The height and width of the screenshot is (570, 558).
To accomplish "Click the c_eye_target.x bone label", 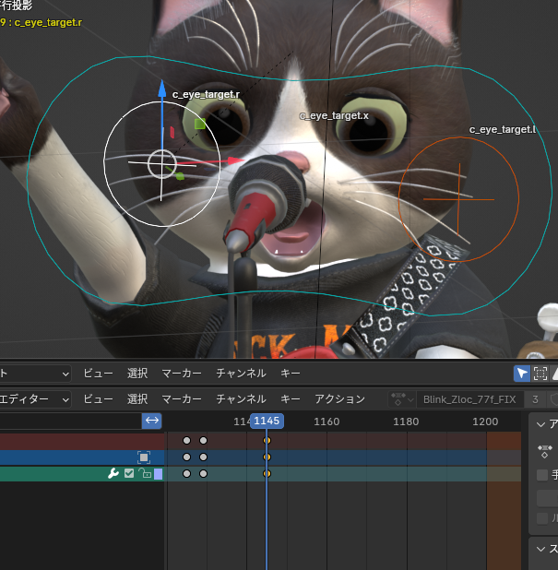I will tap(334, 115).
